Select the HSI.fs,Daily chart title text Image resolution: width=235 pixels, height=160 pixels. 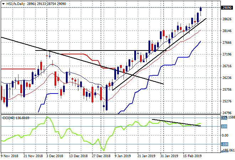point(16,4)
